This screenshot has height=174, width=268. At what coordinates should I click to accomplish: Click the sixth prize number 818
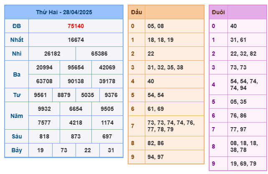coord(44,136)
